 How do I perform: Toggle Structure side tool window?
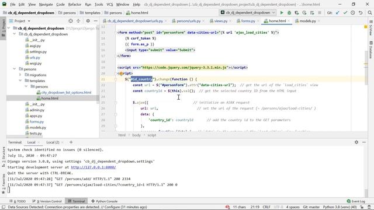click(4, 157)
